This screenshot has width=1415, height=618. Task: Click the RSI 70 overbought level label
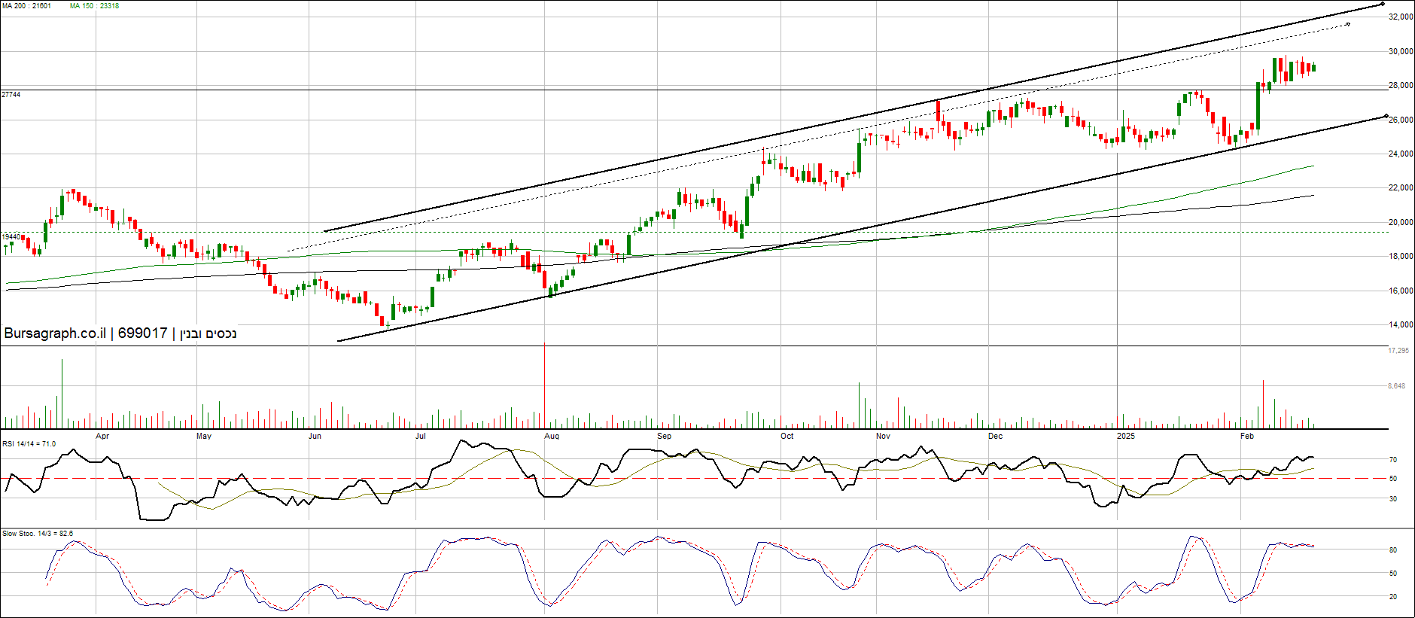pos(1393,460)
